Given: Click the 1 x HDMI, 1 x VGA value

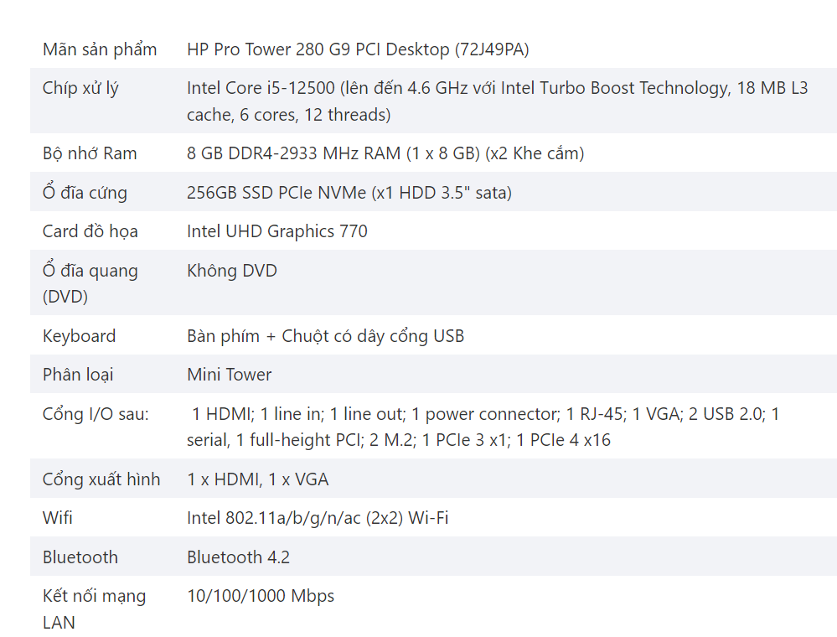Looking at the screenshot, I should pos(258,479).
